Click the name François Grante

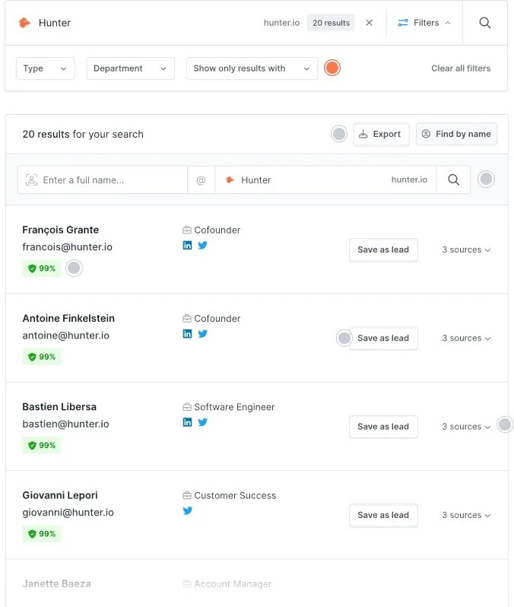(60, 230)
